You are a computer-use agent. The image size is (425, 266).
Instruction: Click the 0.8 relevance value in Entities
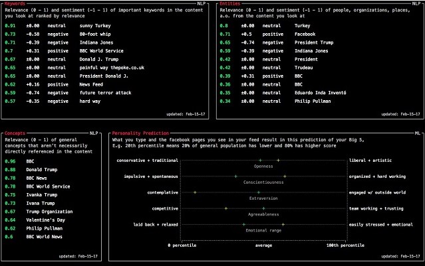coord(224,26)
